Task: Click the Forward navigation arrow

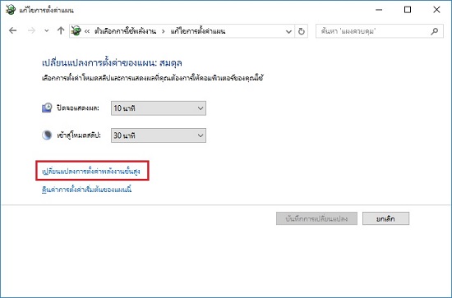Action: click(x=31, y=30)
